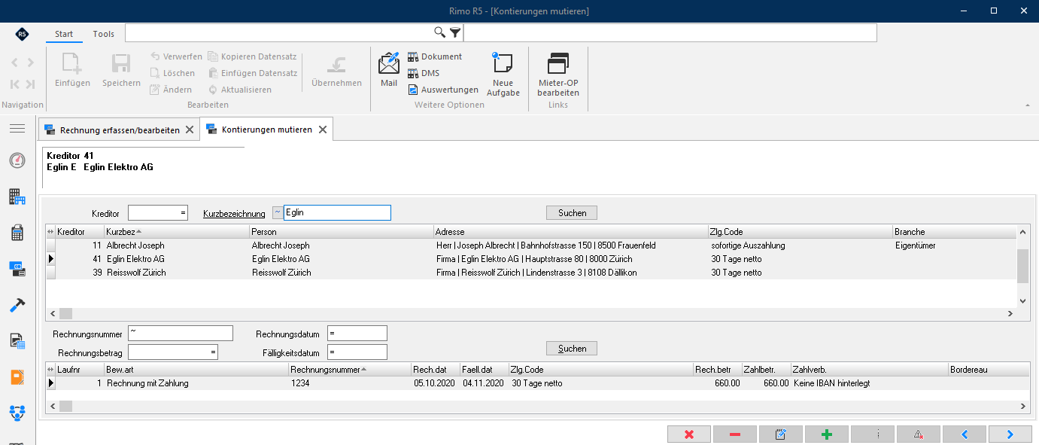This screenshot has width=1039, height=445.
Task: Select the Rechnung erfassen/bearbeiten tab
Action: (x=120, y=130)
